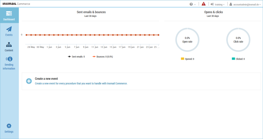This screenshot has width=263, height=139.
Task: Open Sending information icon
Action: click(9, 59)
